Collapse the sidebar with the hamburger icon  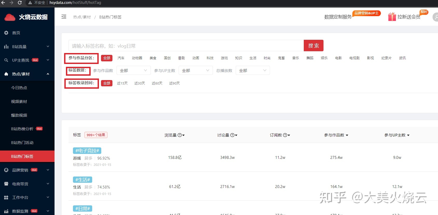point(64,17)
